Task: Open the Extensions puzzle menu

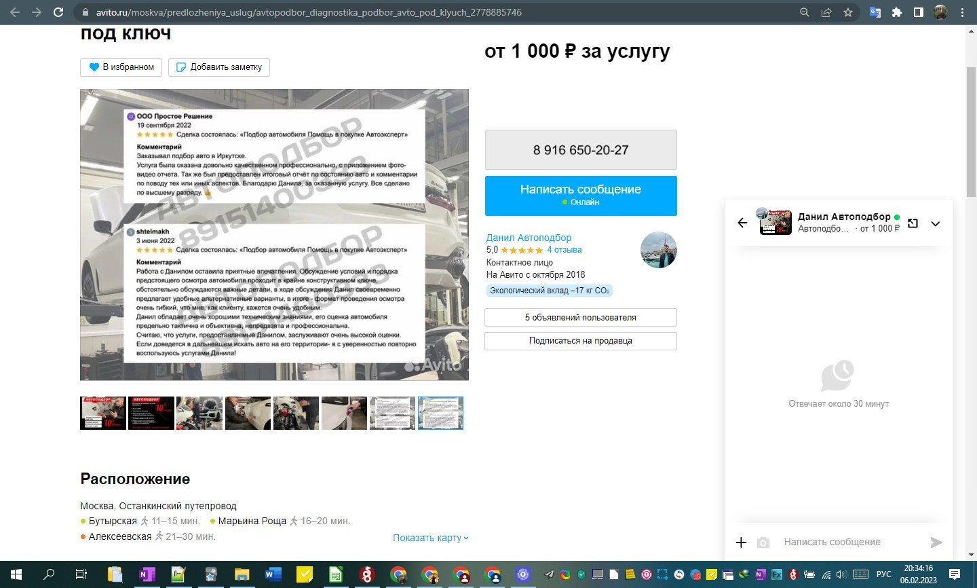Action: [x=897, y=12]
